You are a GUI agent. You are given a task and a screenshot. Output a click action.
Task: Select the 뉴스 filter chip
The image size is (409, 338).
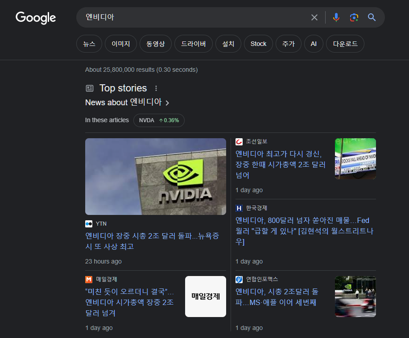[x=89, y=44]
